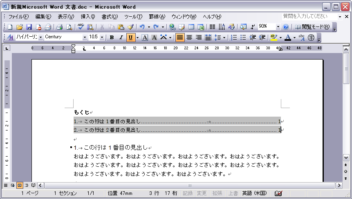The height and width of the screenshot is (199, 352).
Task: Apply the font color A button
Action: tap(288, 38)
